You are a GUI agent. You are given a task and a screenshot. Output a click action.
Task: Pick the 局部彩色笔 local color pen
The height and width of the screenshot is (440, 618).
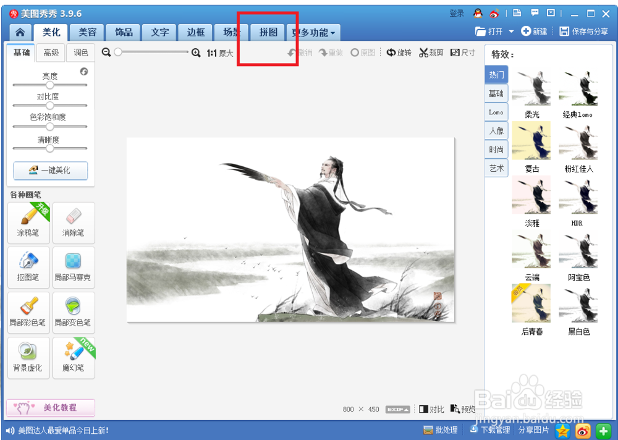pos(28,313)
